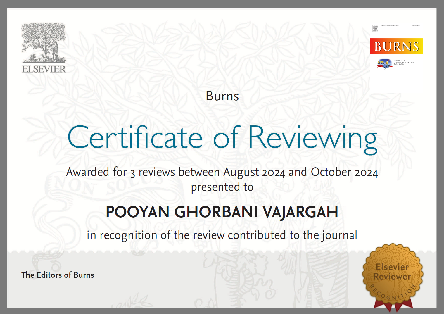Click the 'Certificate of Reviewing' title

(222, 138)
